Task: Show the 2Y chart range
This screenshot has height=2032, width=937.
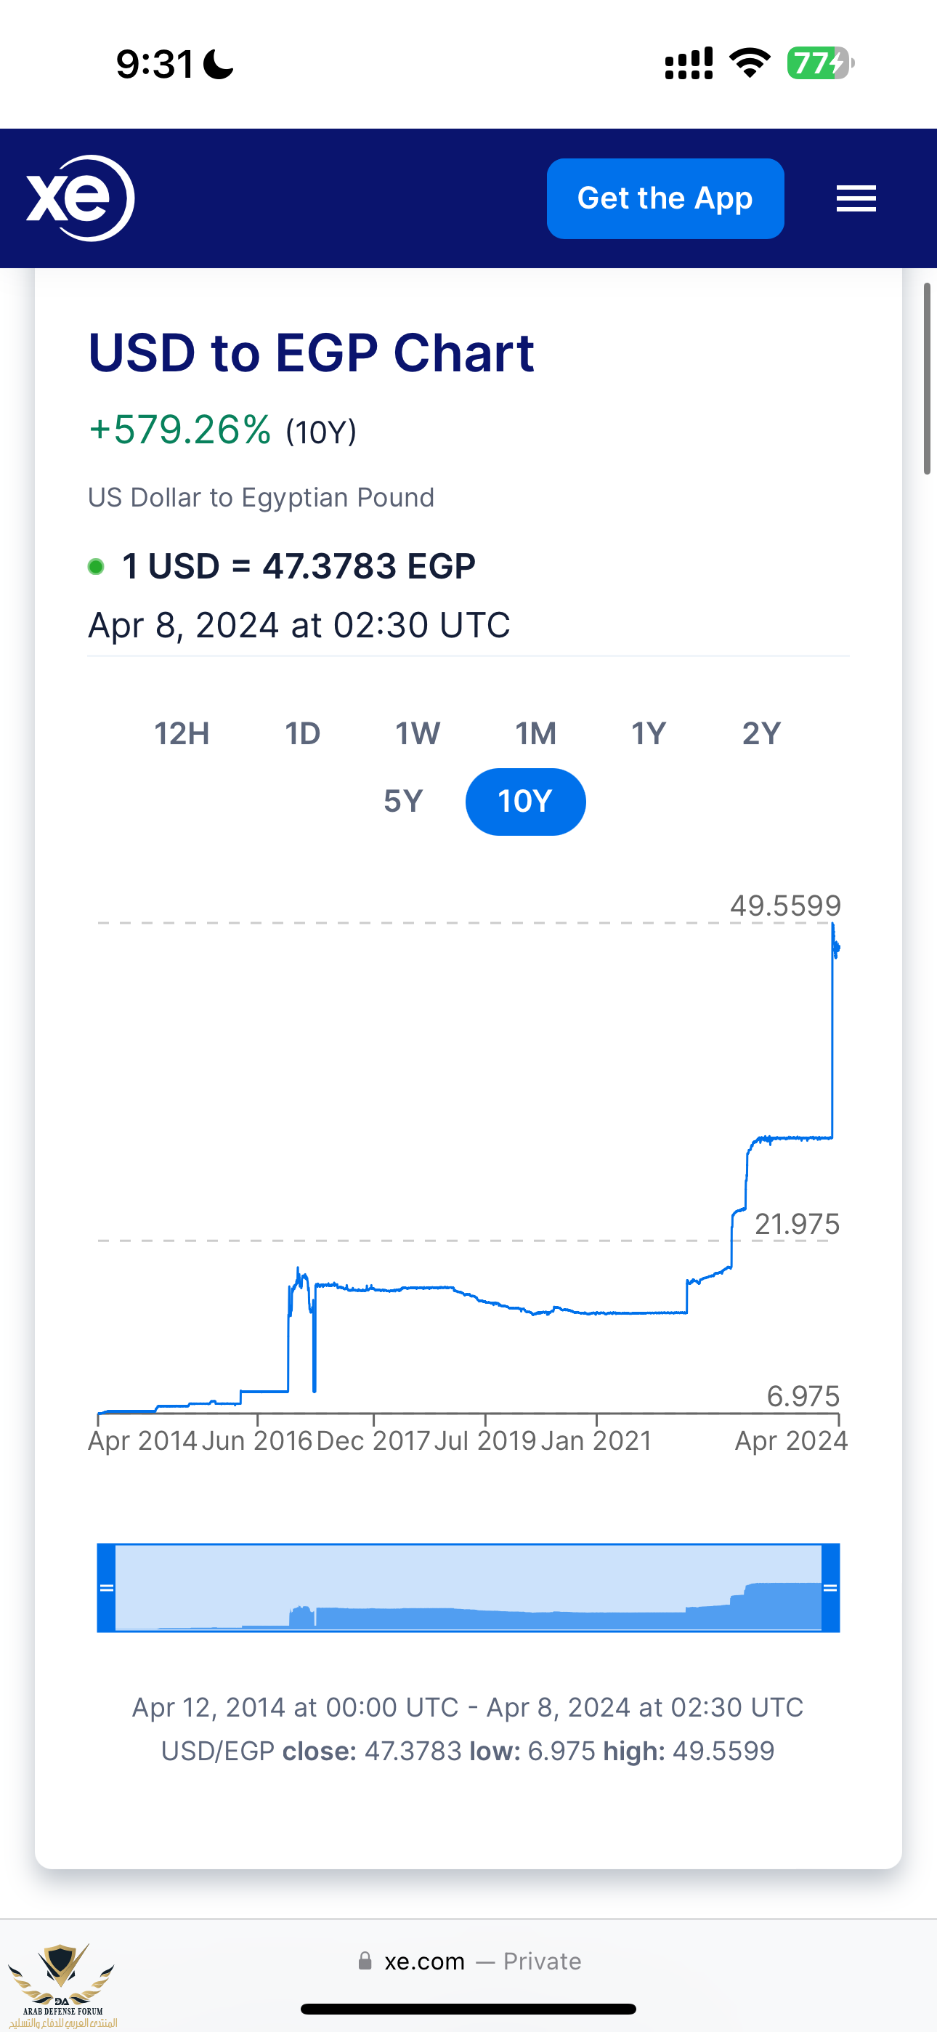Action: [761, 733]
